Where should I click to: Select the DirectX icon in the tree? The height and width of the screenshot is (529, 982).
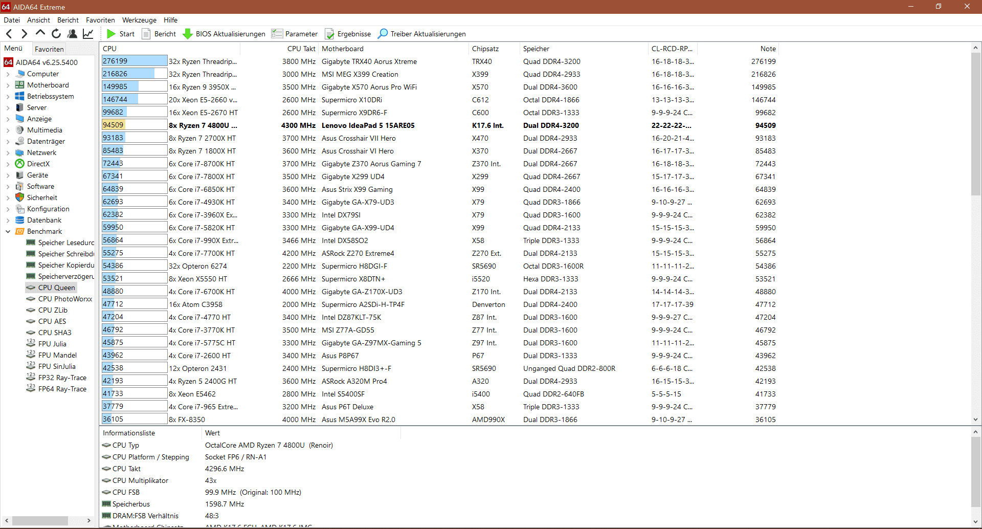(20, 164)
